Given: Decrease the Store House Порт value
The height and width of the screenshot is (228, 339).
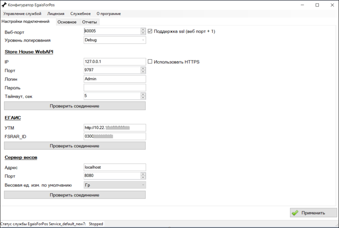Looking at the screenshot, I should click(x=143, y=72).
